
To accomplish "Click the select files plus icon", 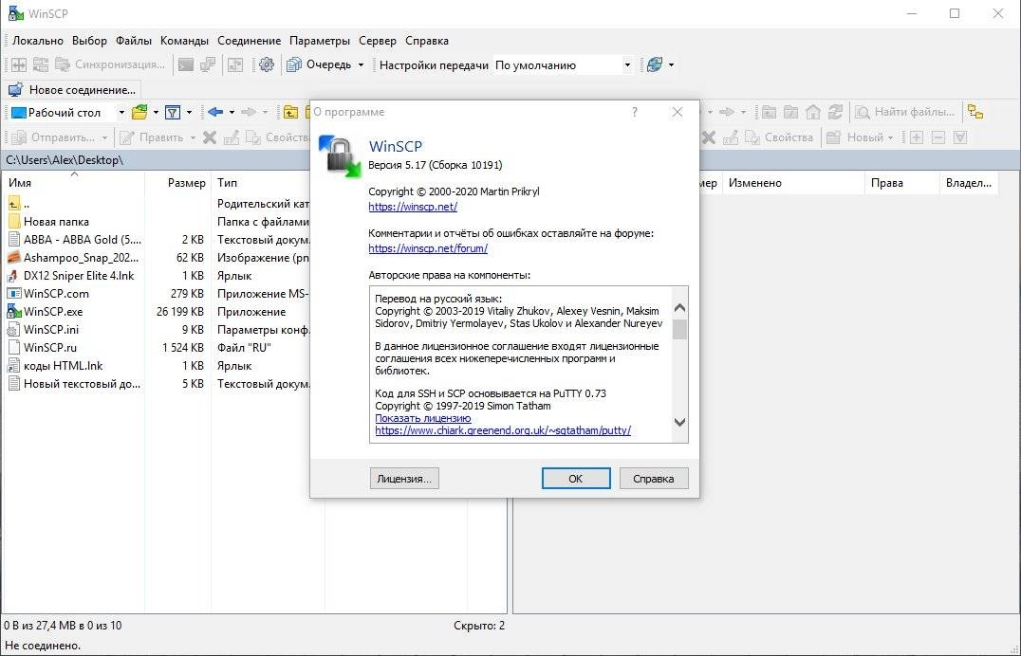I will pos(917,137).
